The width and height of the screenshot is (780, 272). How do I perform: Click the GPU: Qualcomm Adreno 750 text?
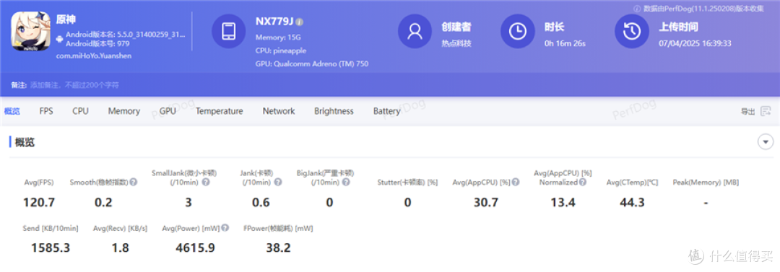312,63
